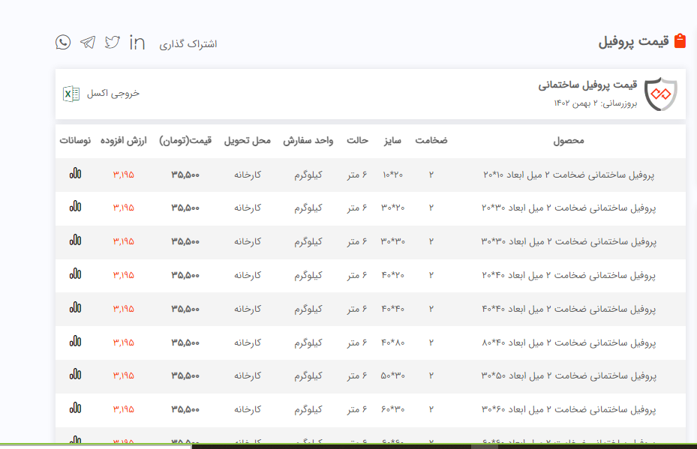Screen dimensions: 697x449
Task: Open product پروفیل ساختمانی ضخامت 2 میل ابعاد 40*40
Action: pos(568,309)
